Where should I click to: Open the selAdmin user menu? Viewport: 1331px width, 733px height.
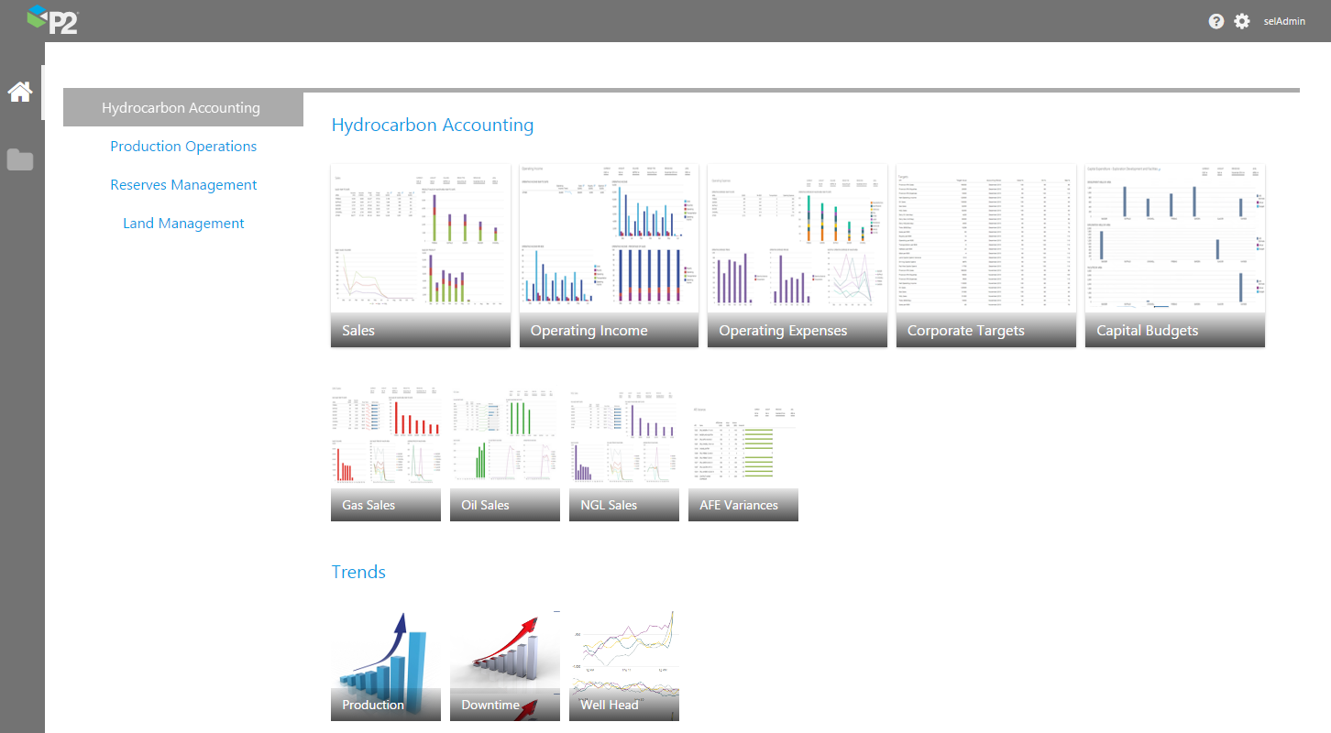[1284, 21]
